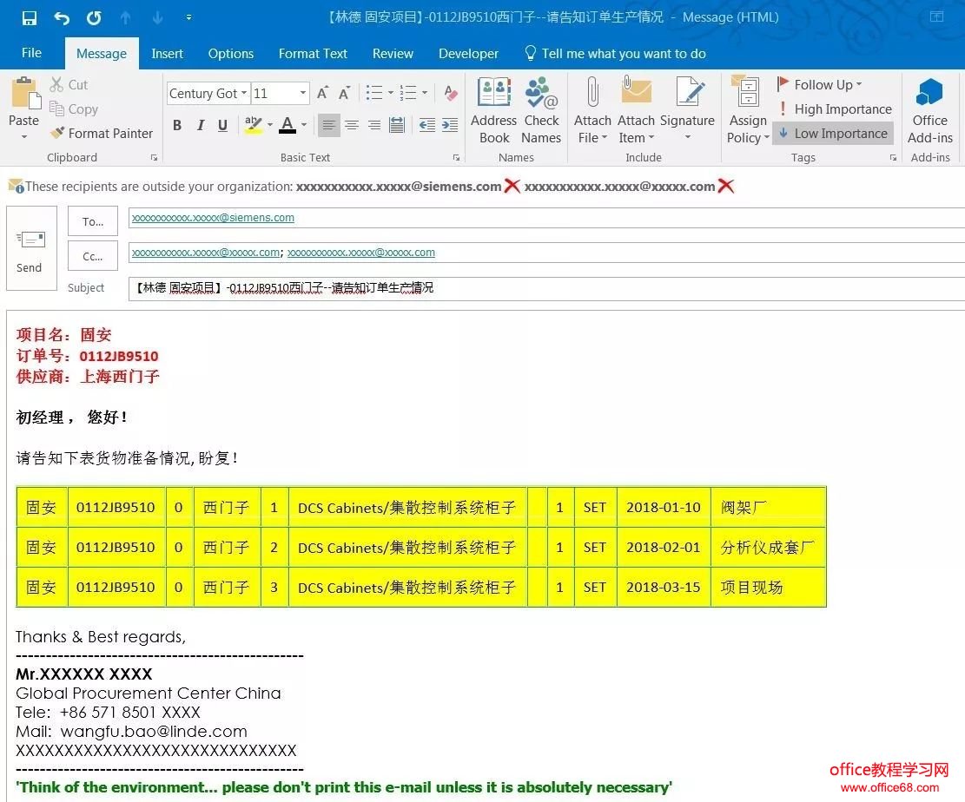
Task: Expand the font name dropdown
Action: click(x=244, y=94)
